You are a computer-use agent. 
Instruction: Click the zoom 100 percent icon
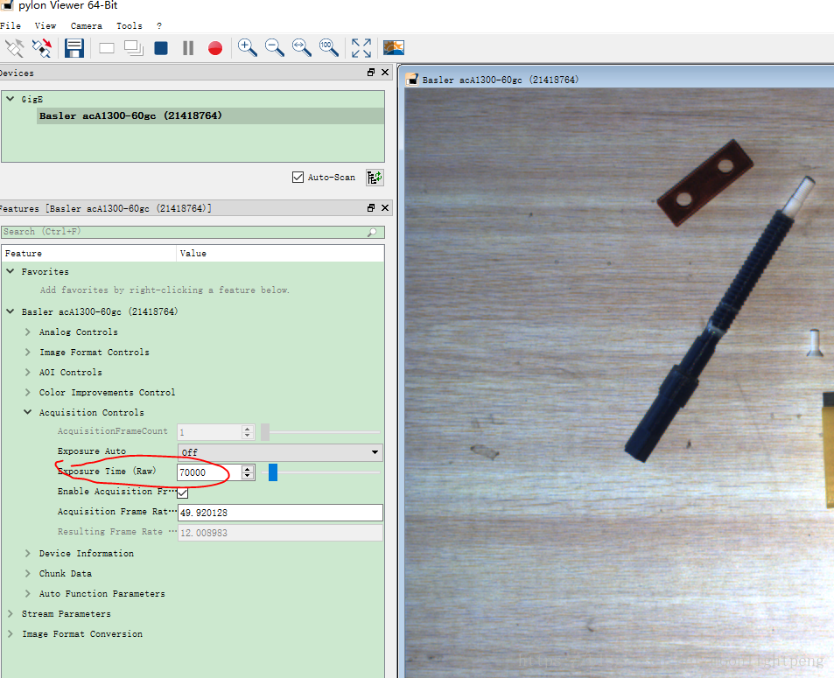[329, 48]
